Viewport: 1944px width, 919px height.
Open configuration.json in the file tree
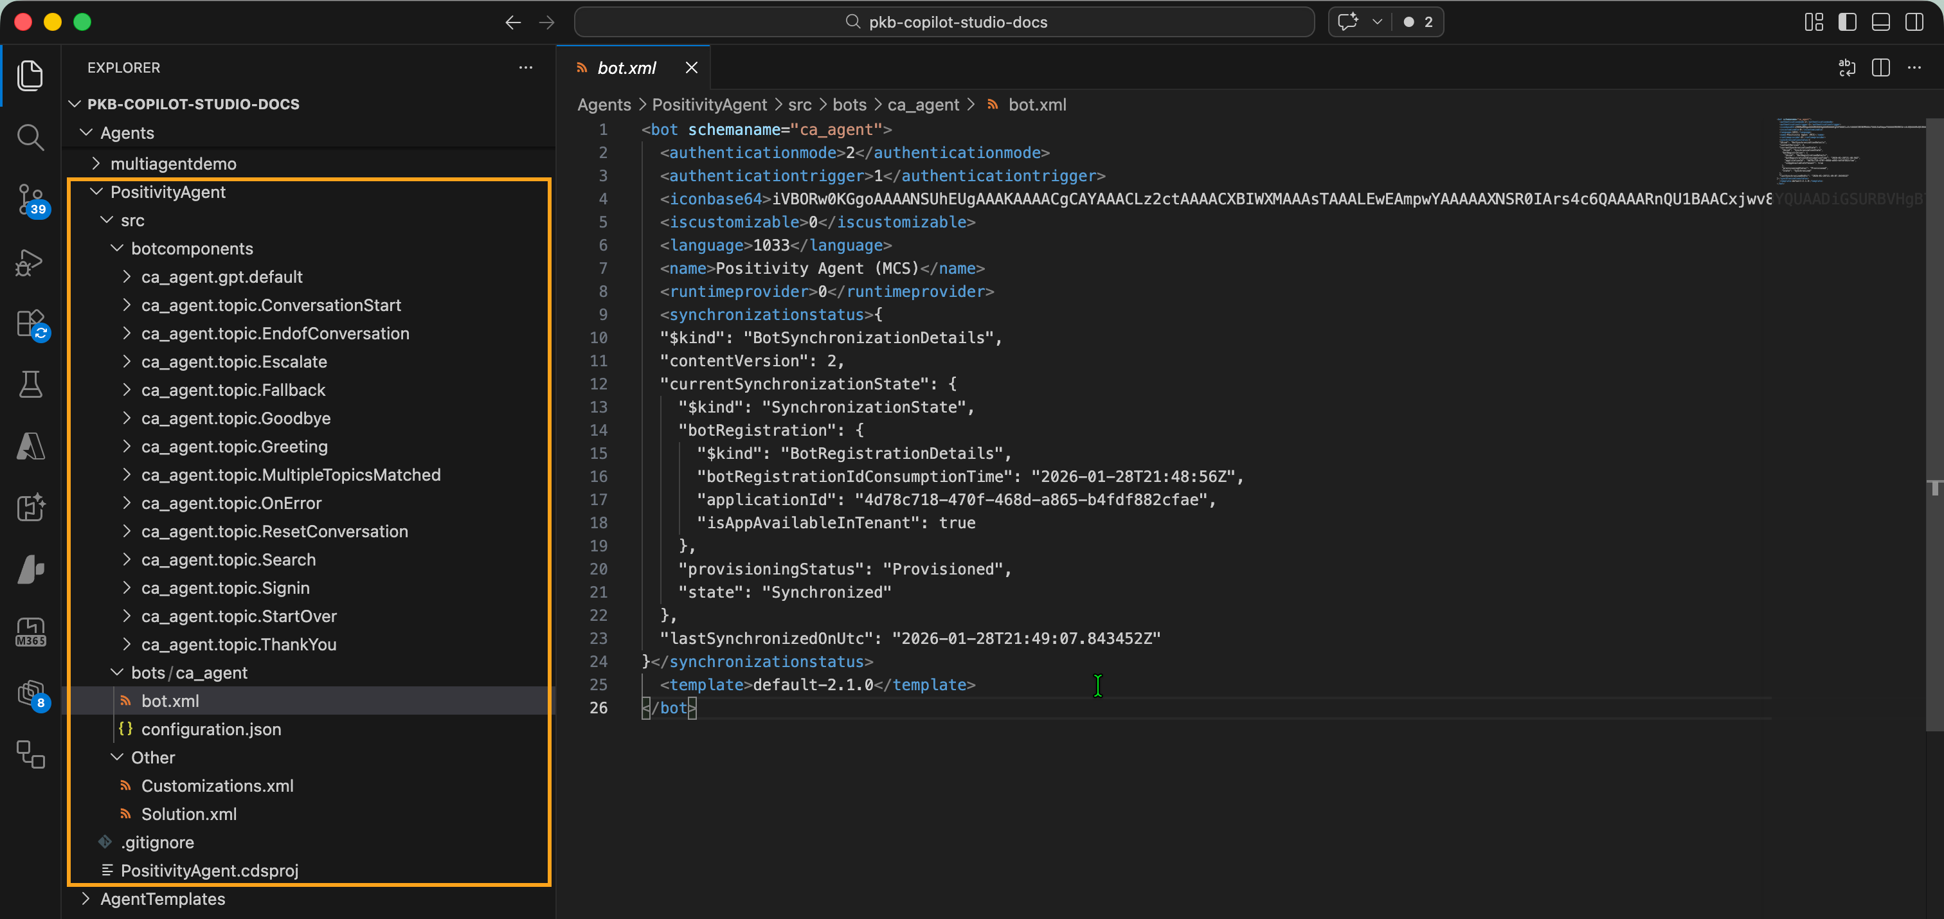pyautogui.click(x=211, y=729)
